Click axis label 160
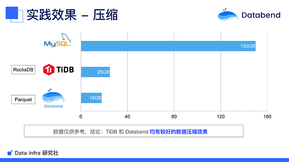 point(267,116)
